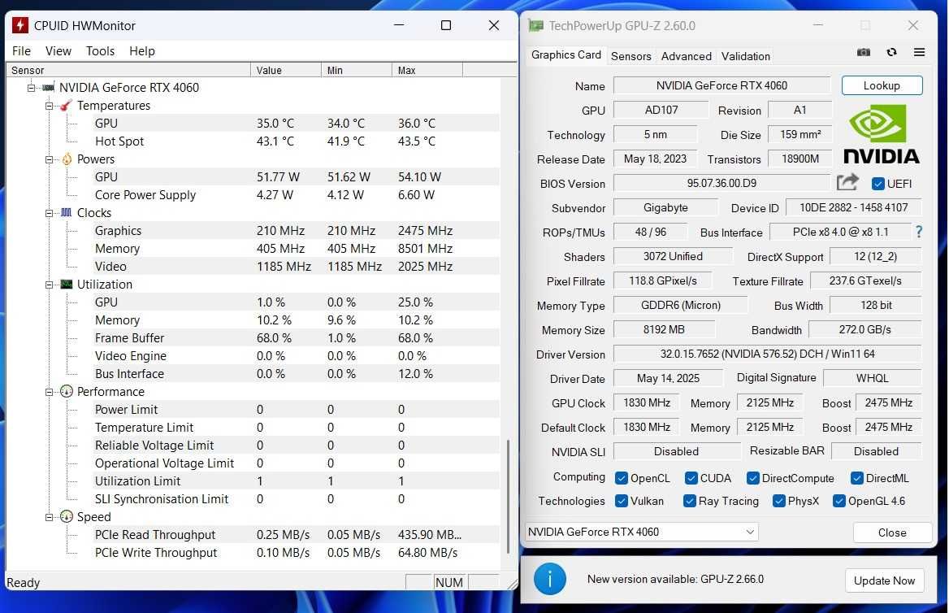Click the HWMonitor vertical scrollbar thumb
Viewport: 949px width, 613px height.
[508, 497]
